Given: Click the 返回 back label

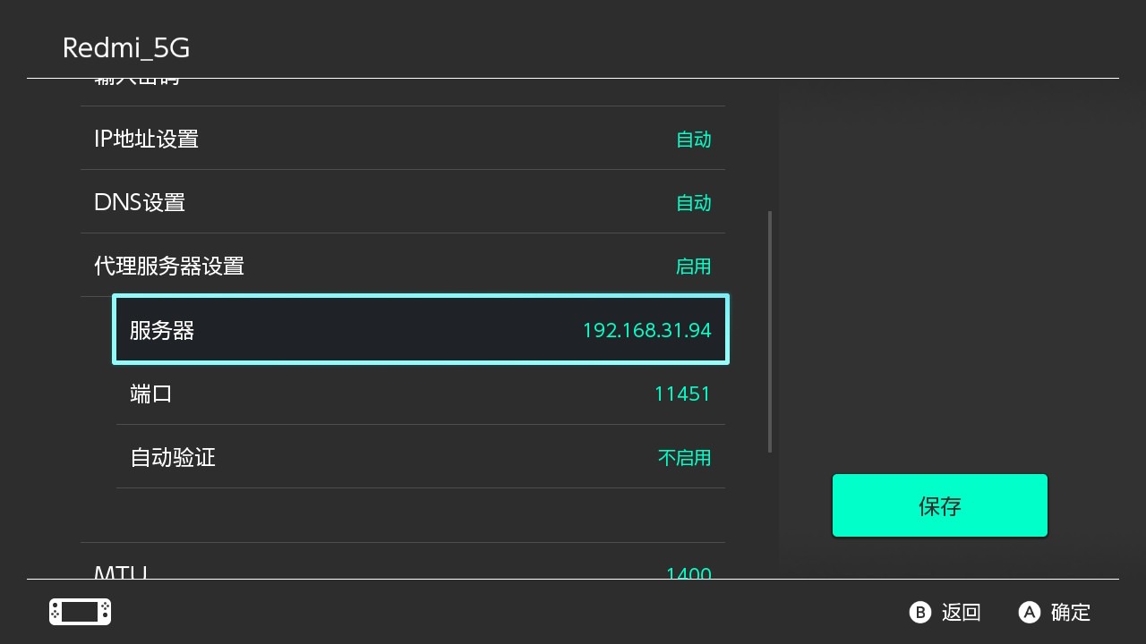Looking at the screenshot, I should point(961,613).
